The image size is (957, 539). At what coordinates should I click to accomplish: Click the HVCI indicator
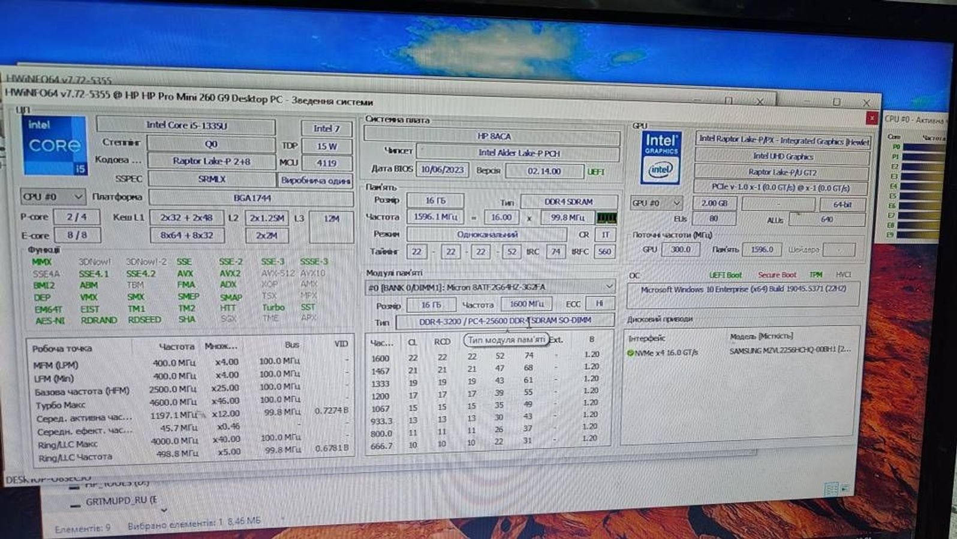(x=844, y=274)
